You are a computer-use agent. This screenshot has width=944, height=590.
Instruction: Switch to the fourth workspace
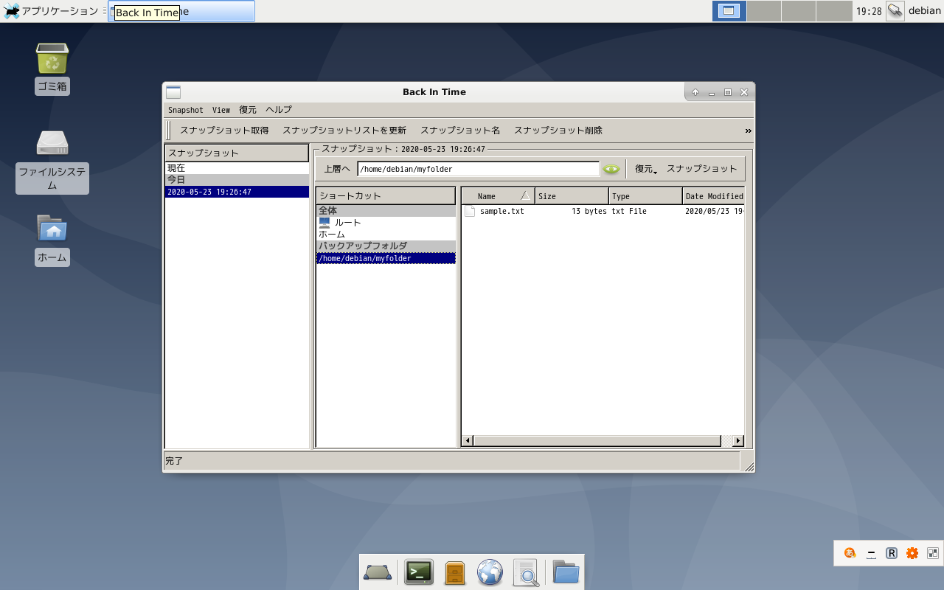[x=834, y=11]
